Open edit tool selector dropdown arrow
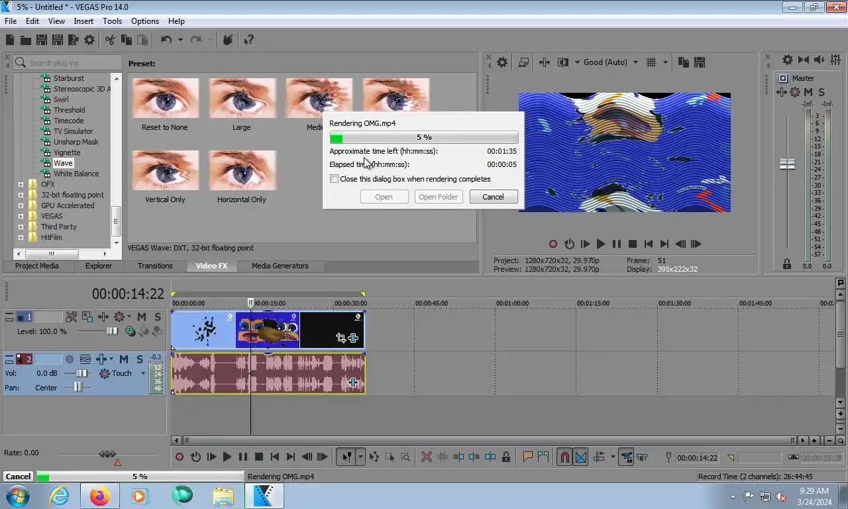 [361, 457]
